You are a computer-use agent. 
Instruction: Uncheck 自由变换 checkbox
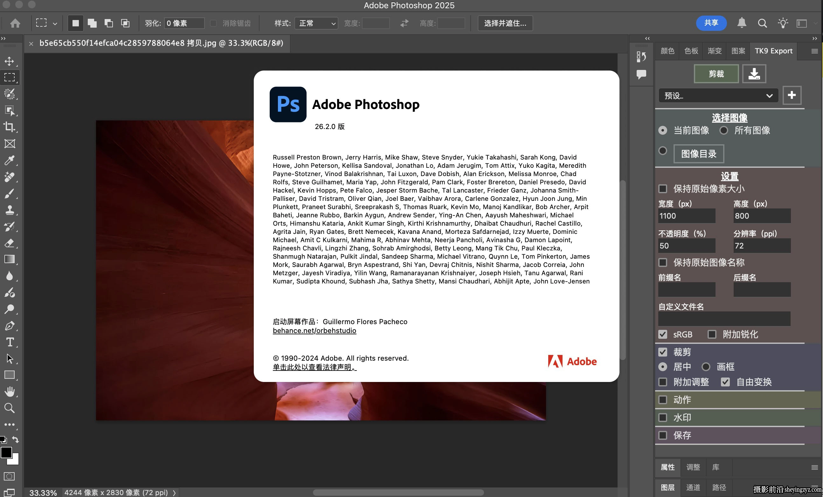point(725,382)
